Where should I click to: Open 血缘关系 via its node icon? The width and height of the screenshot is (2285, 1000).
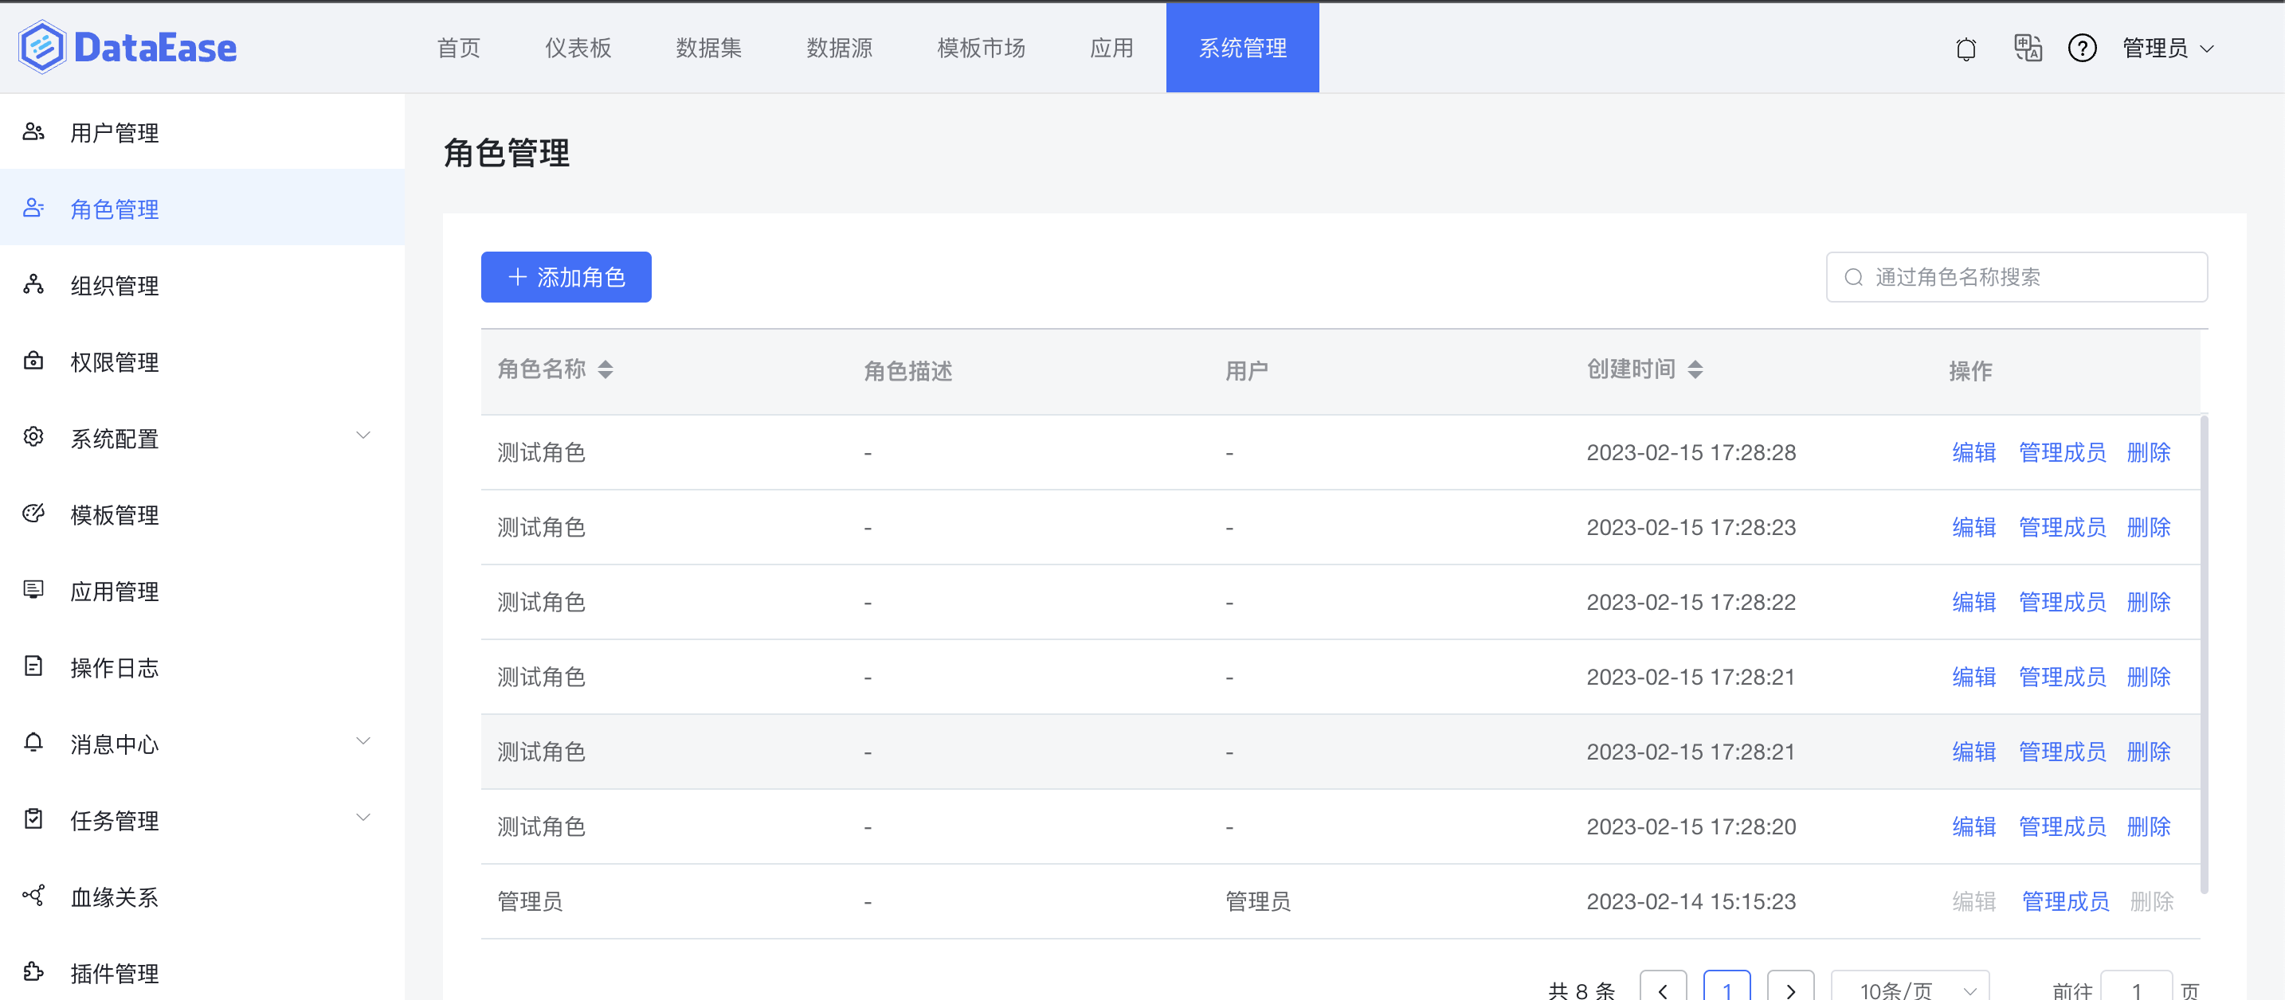pyautogui.click(x=33, y=896)
